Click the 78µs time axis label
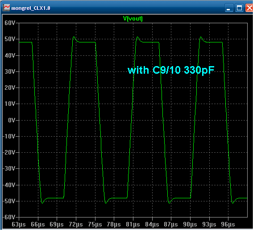 [x=114, y=225]
